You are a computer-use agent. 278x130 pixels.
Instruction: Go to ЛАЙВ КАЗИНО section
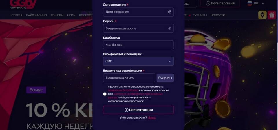36,15
